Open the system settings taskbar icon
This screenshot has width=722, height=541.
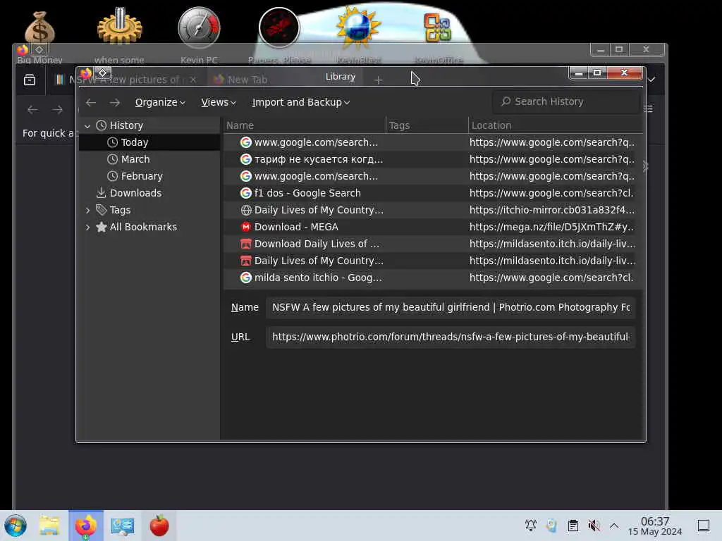click(123, 526)
